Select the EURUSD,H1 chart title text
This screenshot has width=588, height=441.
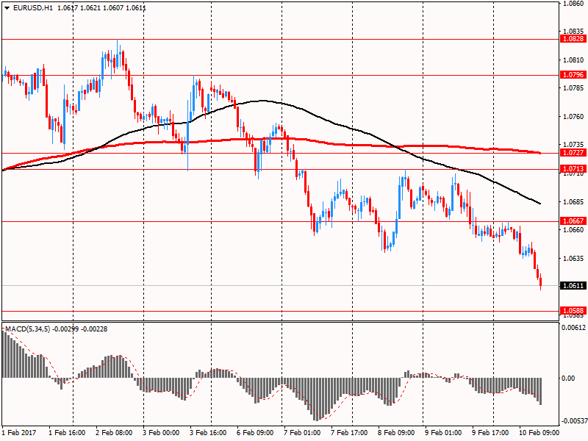click(33, 8)
